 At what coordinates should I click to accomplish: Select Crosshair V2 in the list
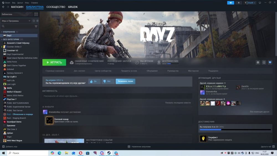point(12,50)
